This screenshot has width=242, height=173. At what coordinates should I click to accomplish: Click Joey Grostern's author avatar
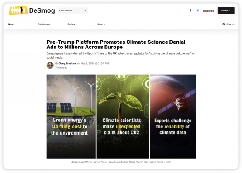tap(50, 65)
